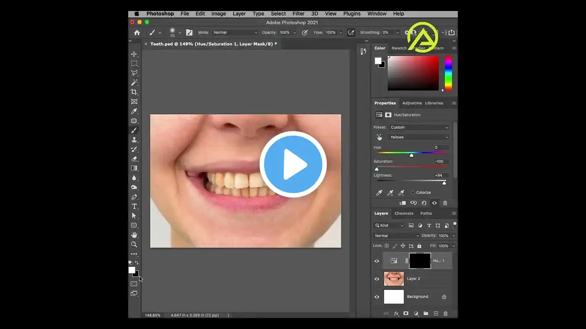Click the Hue/Saturation delete adjustment trash icon

445,203
